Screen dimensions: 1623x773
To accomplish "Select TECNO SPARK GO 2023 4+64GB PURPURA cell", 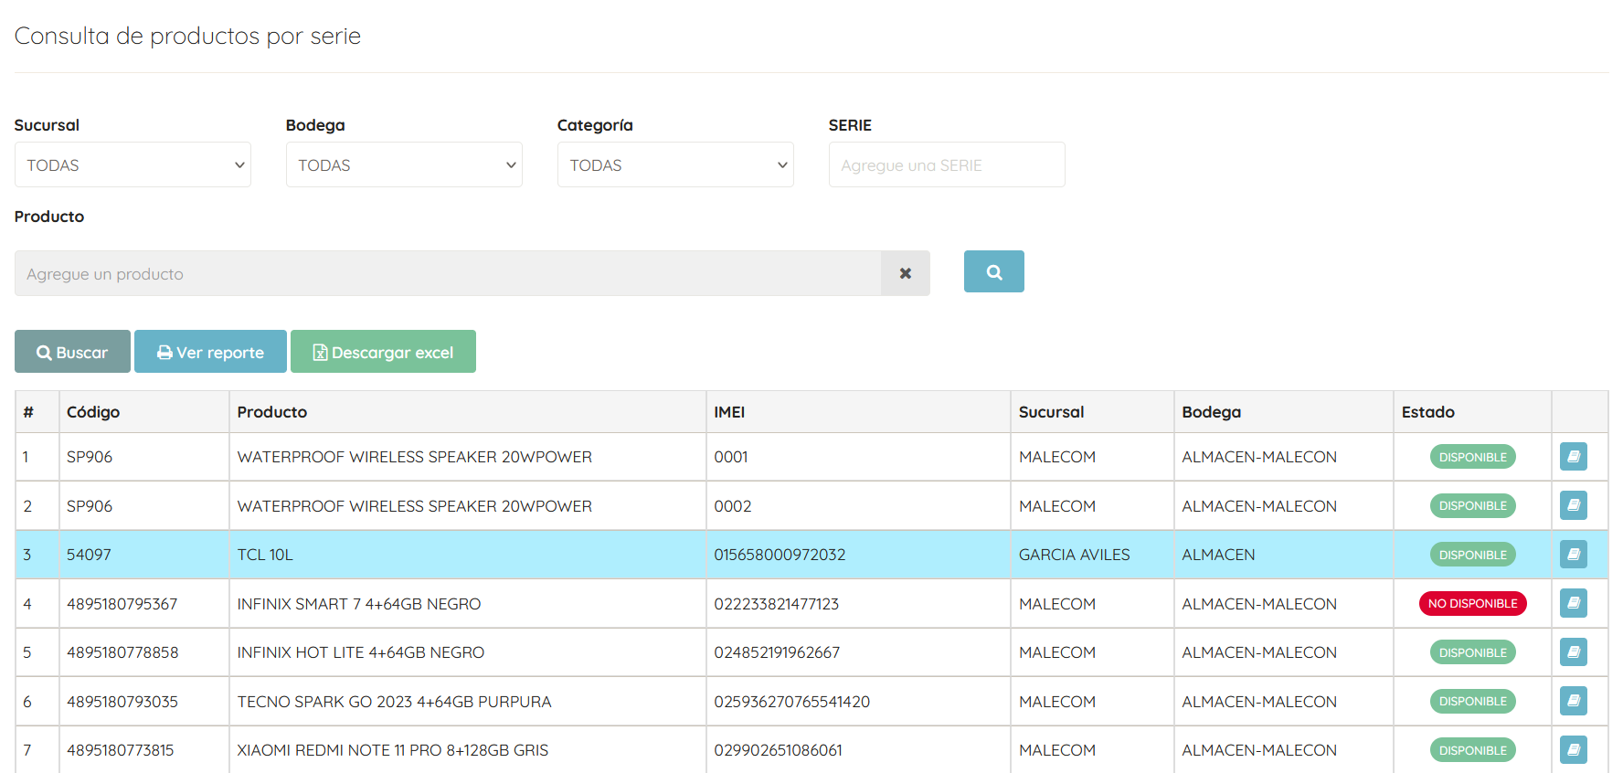I will point(468,702).
